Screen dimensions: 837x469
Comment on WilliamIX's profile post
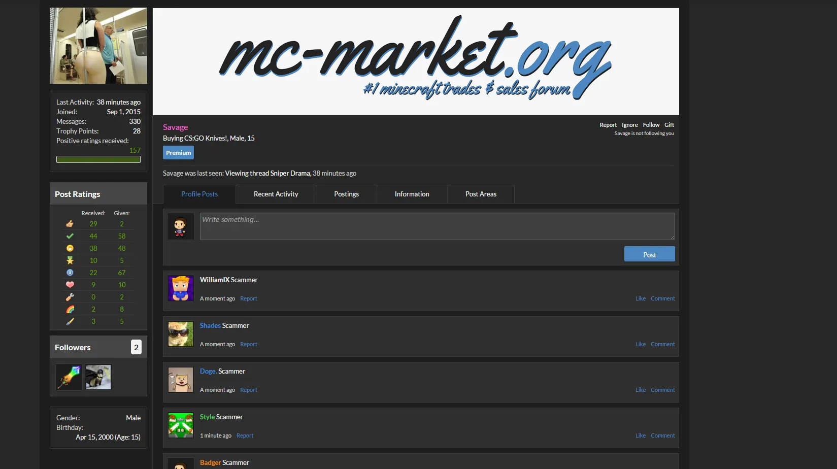pyautogui.click(x=663, y=299)
